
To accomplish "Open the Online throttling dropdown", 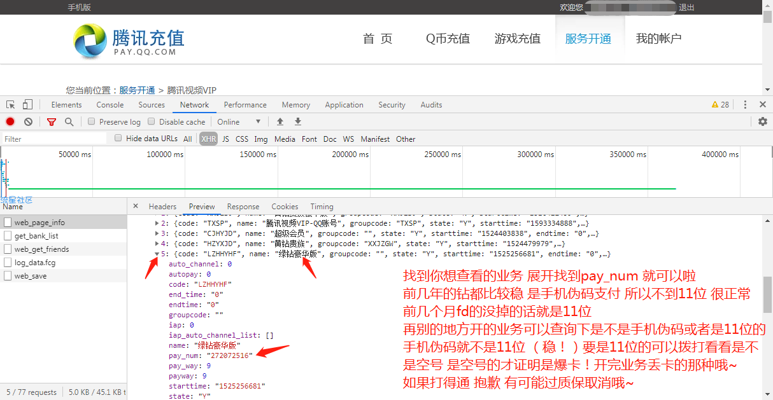I will 239,121.
